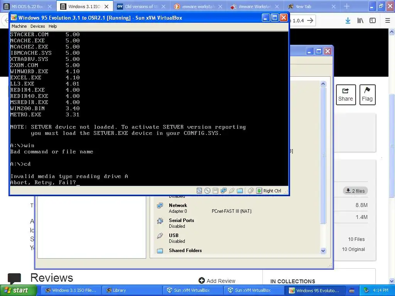Click the system tray clock showing 4:14 PM
Image resolution: width=395 pixels, height=296 pixels.
(x=381, y=290)
